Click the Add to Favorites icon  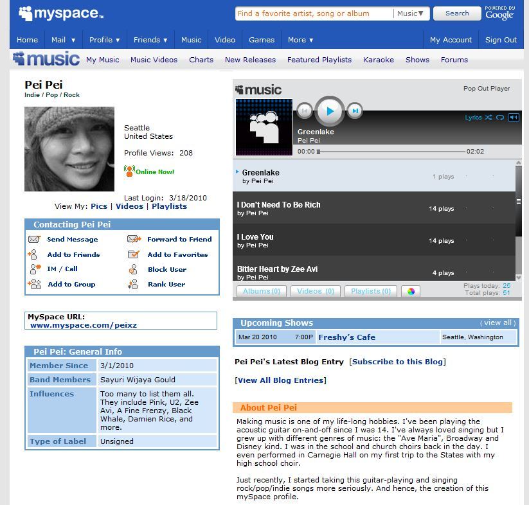(134, 254)
